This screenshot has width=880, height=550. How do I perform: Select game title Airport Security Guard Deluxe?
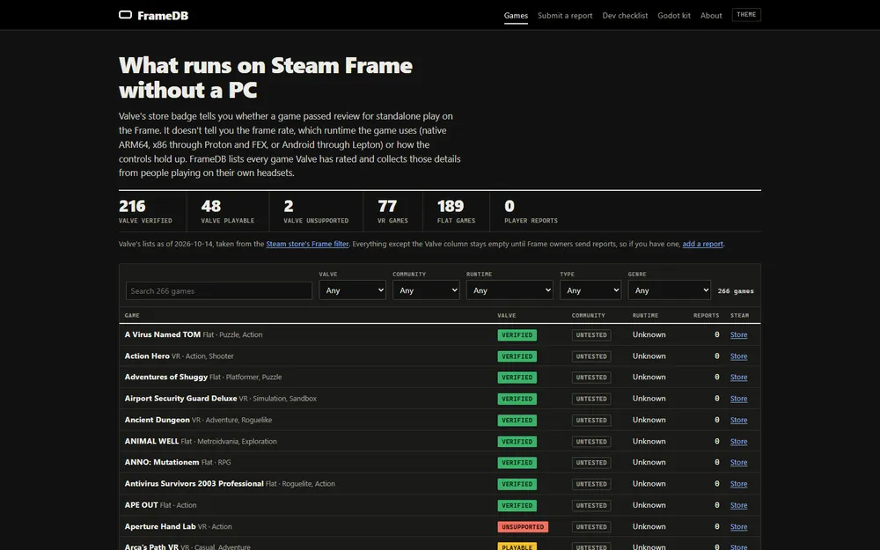pyautogui.click(x=180, y=399)
